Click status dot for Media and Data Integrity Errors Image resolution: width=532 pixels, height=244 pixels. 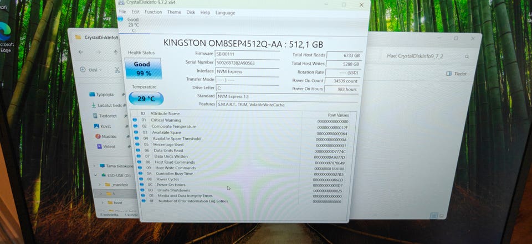(x=143, y=195)
